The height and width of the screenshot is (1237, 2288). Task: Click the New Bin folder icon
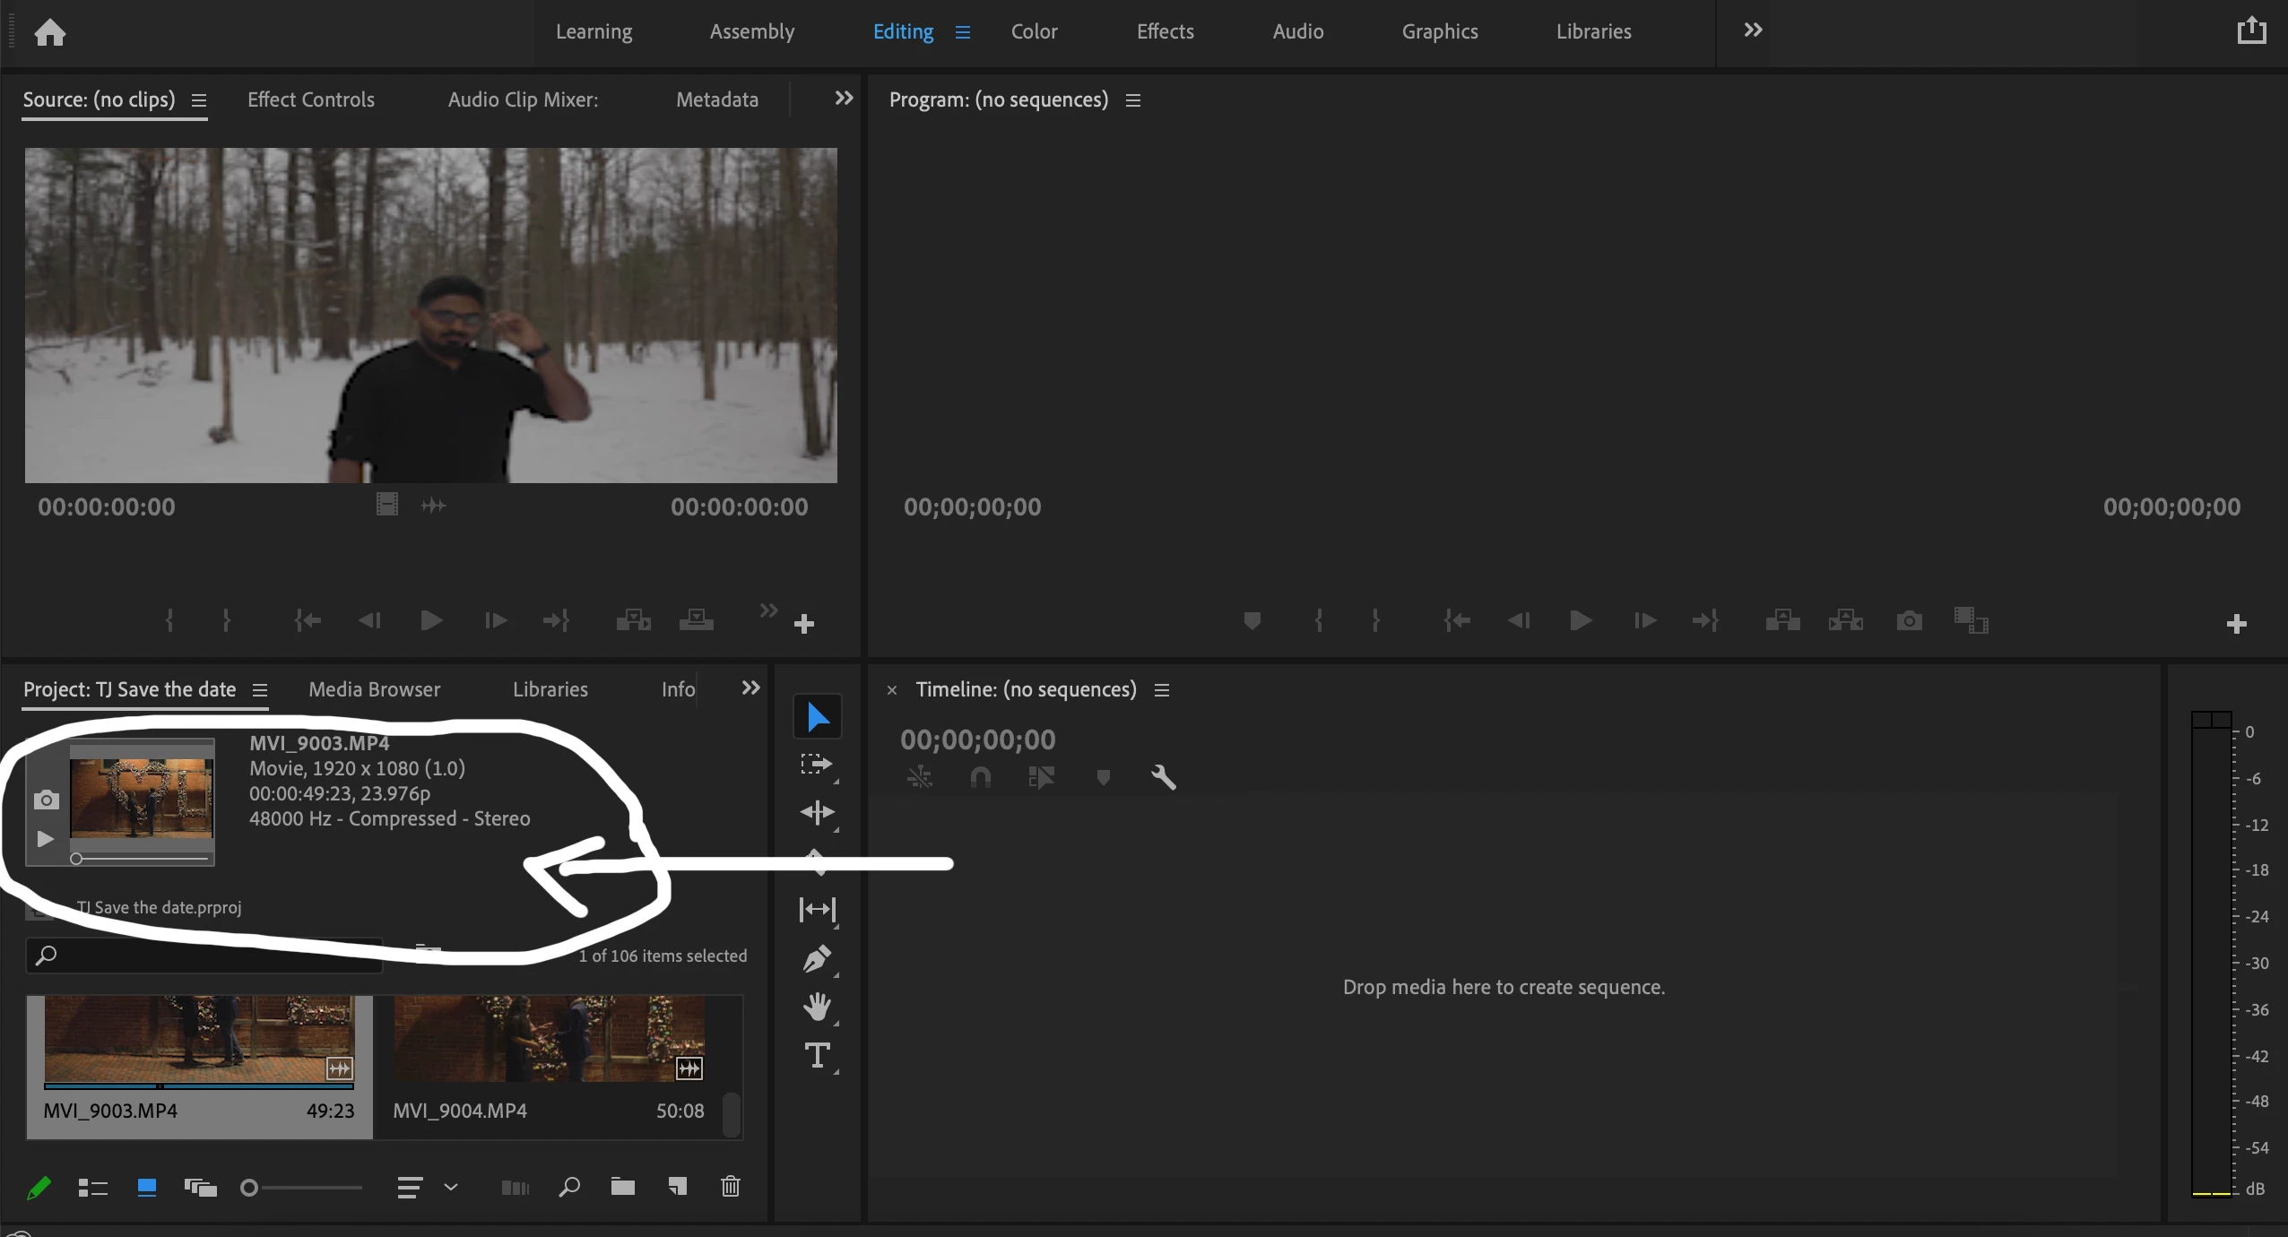click(x=622, y=1187)
